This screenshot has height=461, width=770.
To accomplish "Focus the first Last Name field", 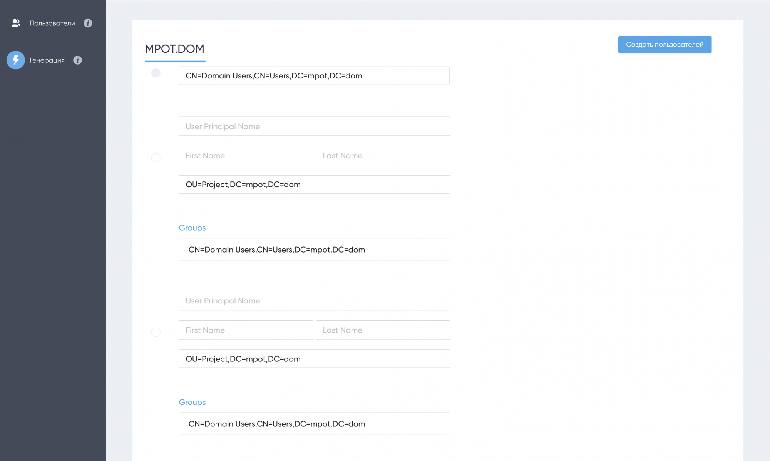I will tap(383, 156).
